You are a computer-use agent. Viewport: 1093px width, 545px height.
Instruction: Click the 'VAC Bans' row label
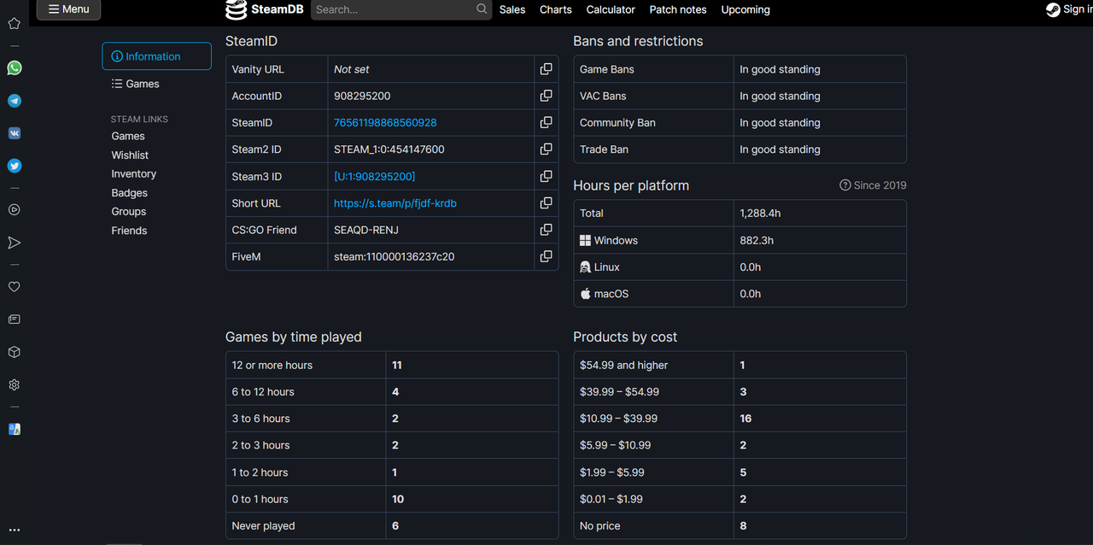point(603,96)
